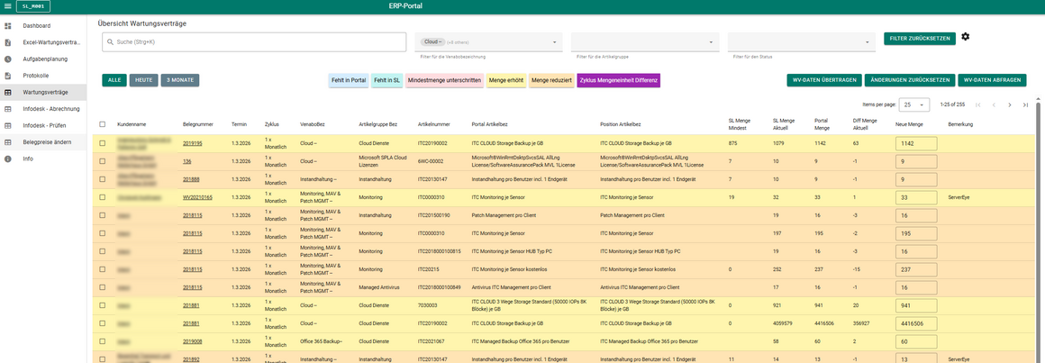Open settings via the gear icon
Viewport: 1045px width, 363px height.
point(965,37)
